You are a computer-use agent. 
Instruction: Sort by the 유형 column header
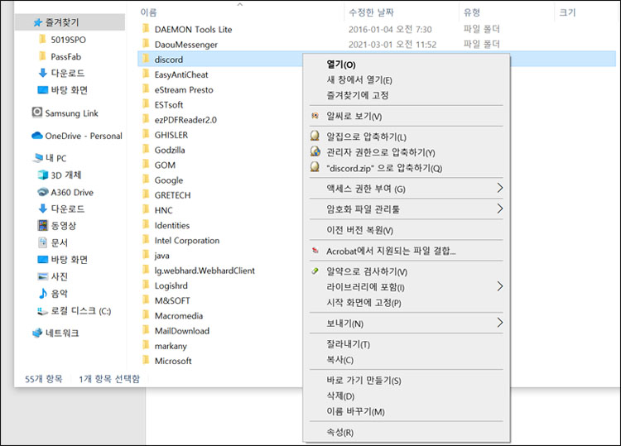pyautogui.click(x=472, y=12)
